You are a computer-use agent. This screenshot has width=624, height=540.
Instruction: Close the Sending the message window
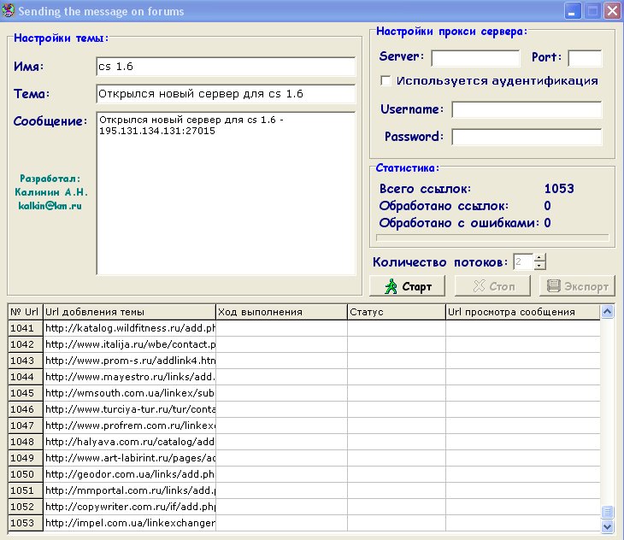click(x=612, y=11)
